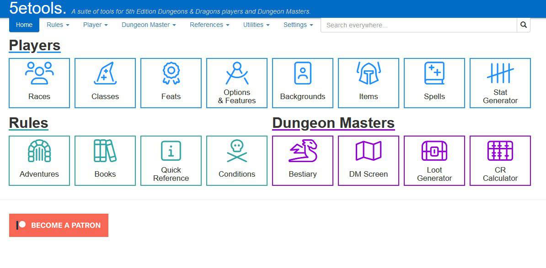Select the Items helmet icon
546x268 pixels.
[x=369, y=74]
